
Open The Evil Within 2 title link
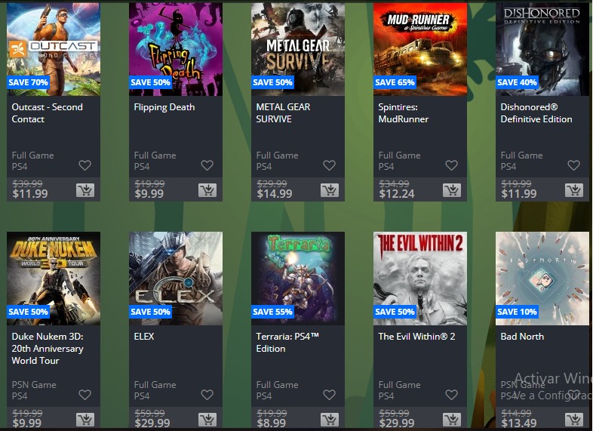(x=416, y=337)
